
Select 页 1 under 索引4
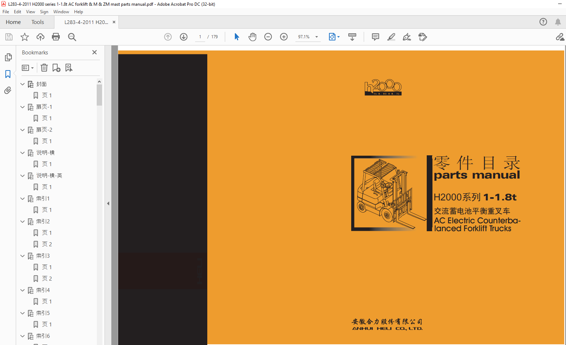(47, 302)
